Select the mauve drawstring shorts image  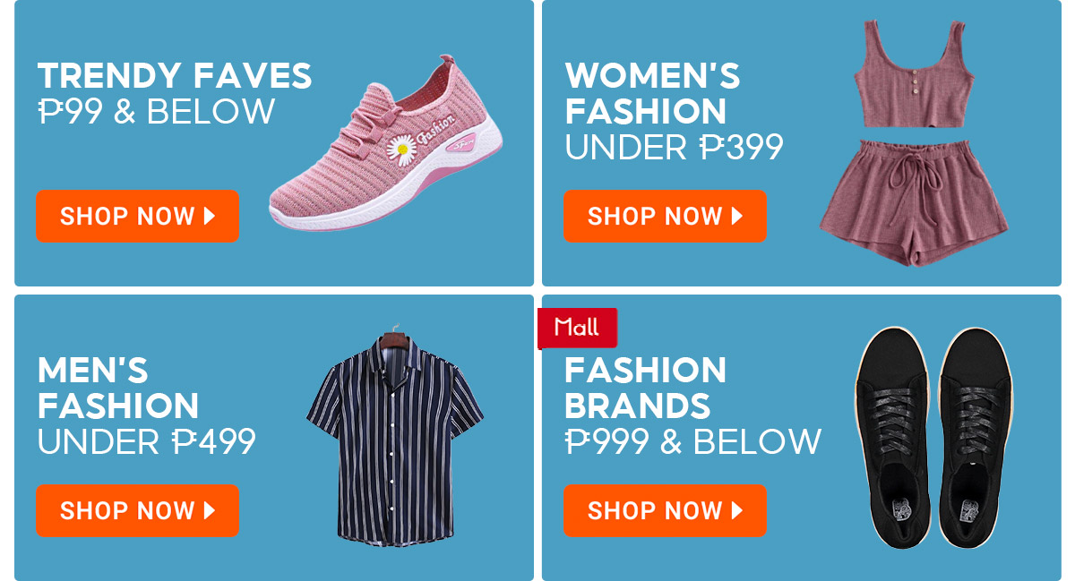915,202
